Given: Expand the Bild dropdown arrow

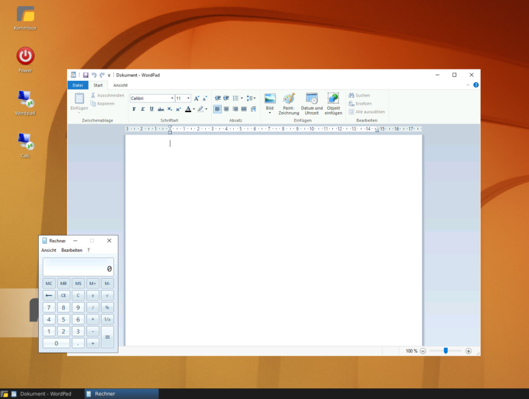Looking at the screenshot, I should coord(270,113).
